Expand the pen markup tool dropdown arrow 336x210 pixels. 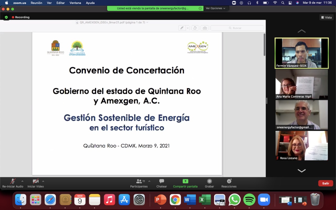click(188, 28)
